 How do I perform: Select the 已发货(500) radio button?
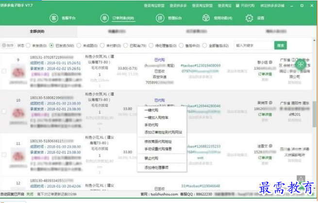click(51, 46)
